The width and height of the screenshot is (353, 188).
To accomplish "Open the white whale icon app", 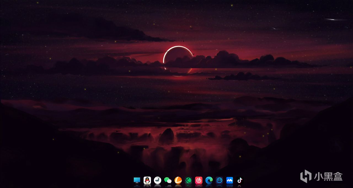I will click(x=157, y=180).
